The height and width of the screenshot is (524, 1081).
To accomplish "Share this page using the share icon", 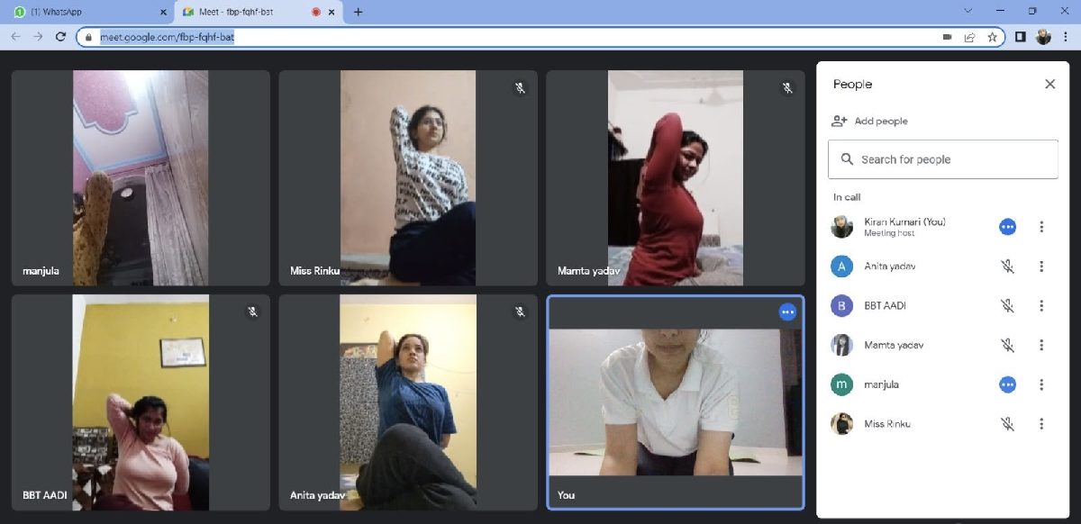I will 969,37.
